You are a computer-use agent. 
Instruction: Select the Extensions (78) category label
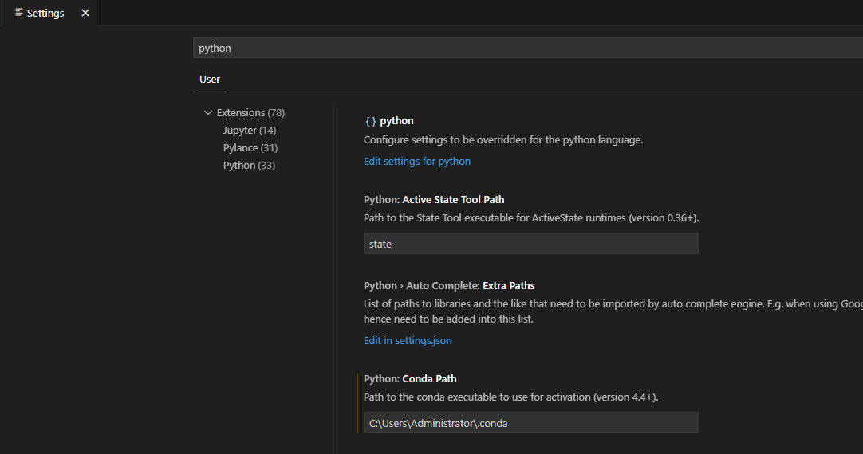[250, 113]
